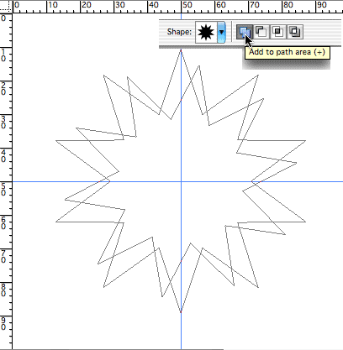Click the Add to path area tooltip
Viewport: 343px width, 350px height.
(288, 52)
